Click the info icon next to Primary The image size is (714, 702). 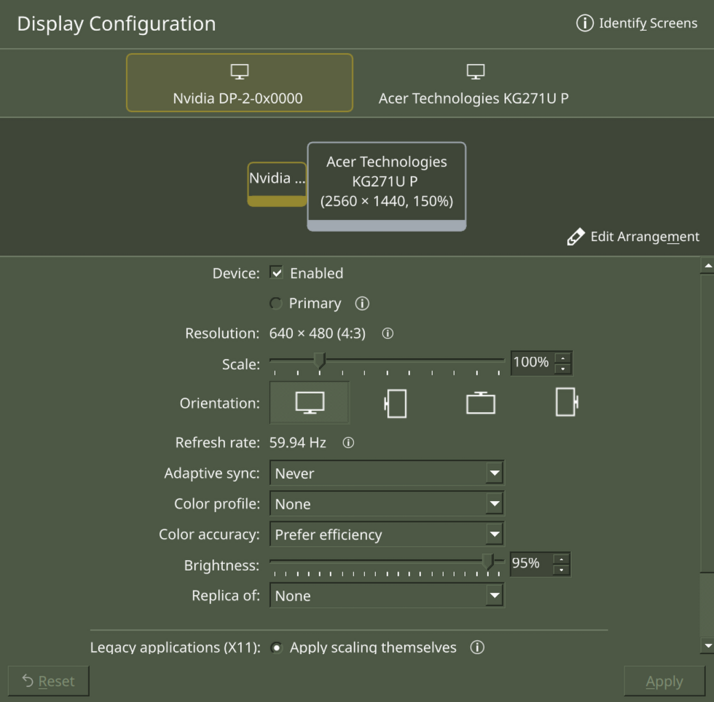(x=362, y=303)
